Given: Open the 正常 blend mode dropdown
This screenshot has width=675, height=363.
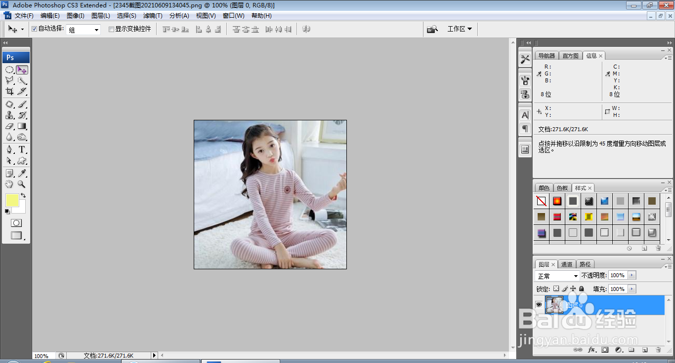Looking at the screenshot, I should (557, 276).
